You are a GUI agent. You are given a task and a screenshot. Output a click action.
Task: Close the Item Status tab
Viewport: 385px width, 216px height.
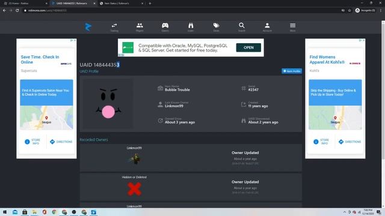click(143, 4)
